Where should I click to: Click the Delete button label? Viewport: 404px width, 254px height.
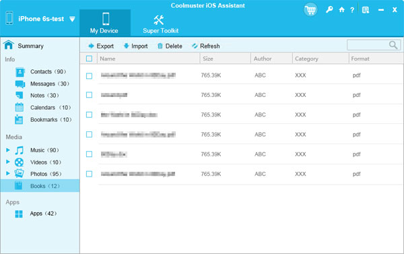(174, 46)
